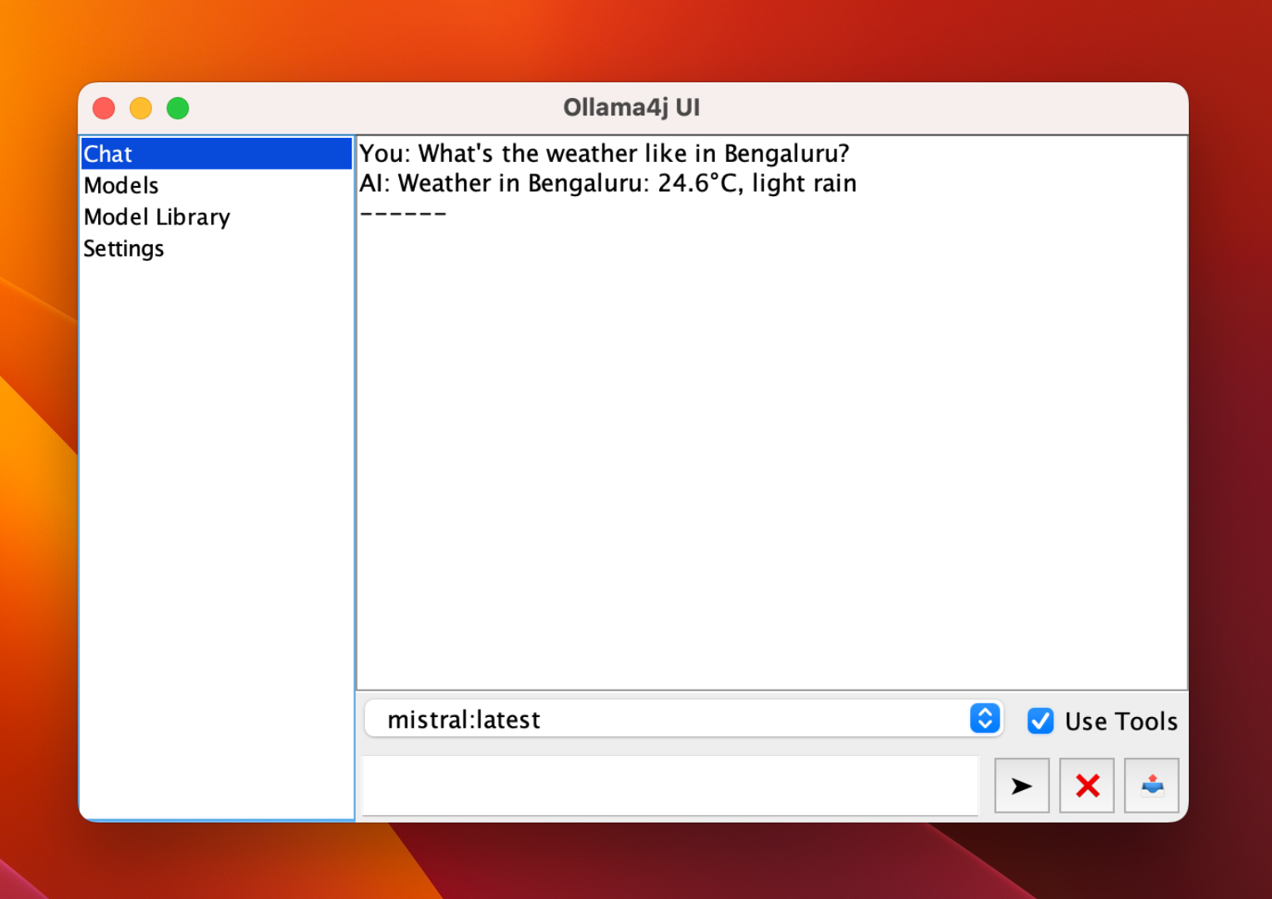The height and width of the screenshot is (899, 1272).
Task: Open Settings from the sidebar list
Action: pos(124,248)
